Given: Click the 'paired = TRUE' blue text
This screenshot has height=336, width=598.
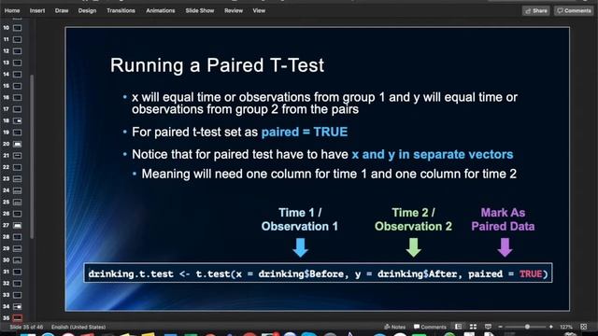Looking at the screenshot, I should (x=305, y=133).
